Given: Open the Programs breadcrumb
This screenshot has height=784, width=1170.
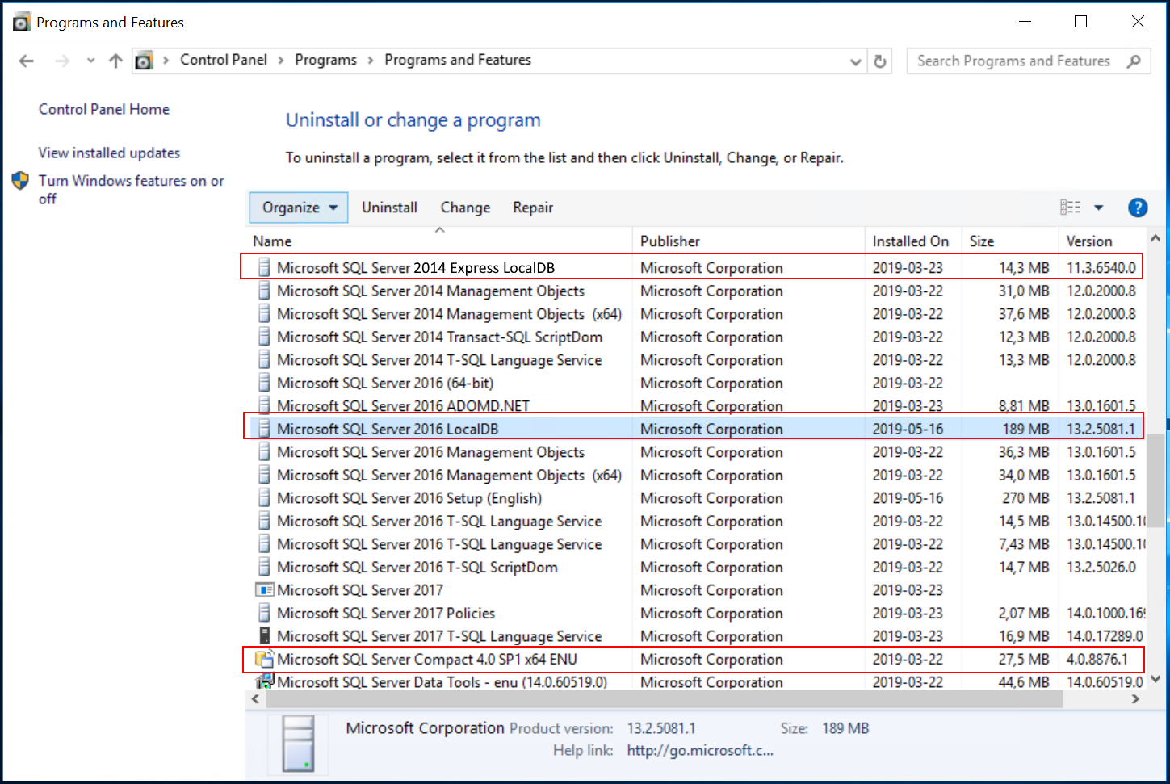Looking at the screenshot, I should point(325,60).
